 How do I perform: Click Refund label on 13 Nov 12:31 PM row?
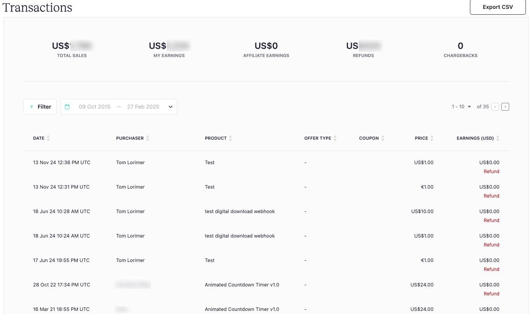click(x=491, y=196)
